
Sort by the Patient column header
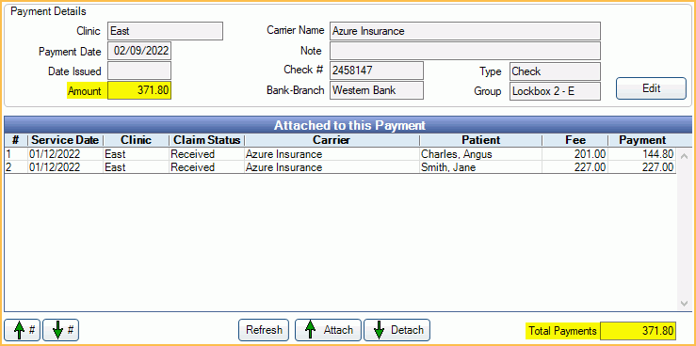480,140
